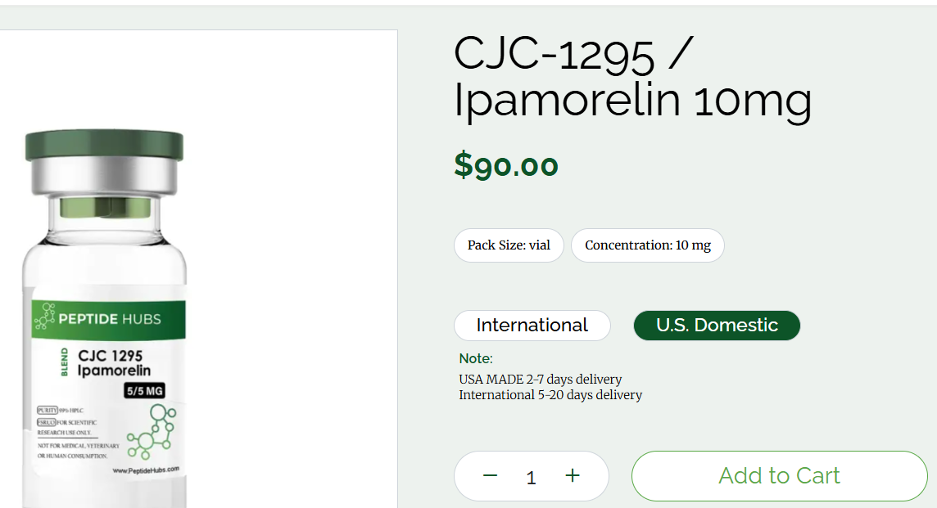
Task: Click the green vial cap in product photo
Action: tap(104, 146)
